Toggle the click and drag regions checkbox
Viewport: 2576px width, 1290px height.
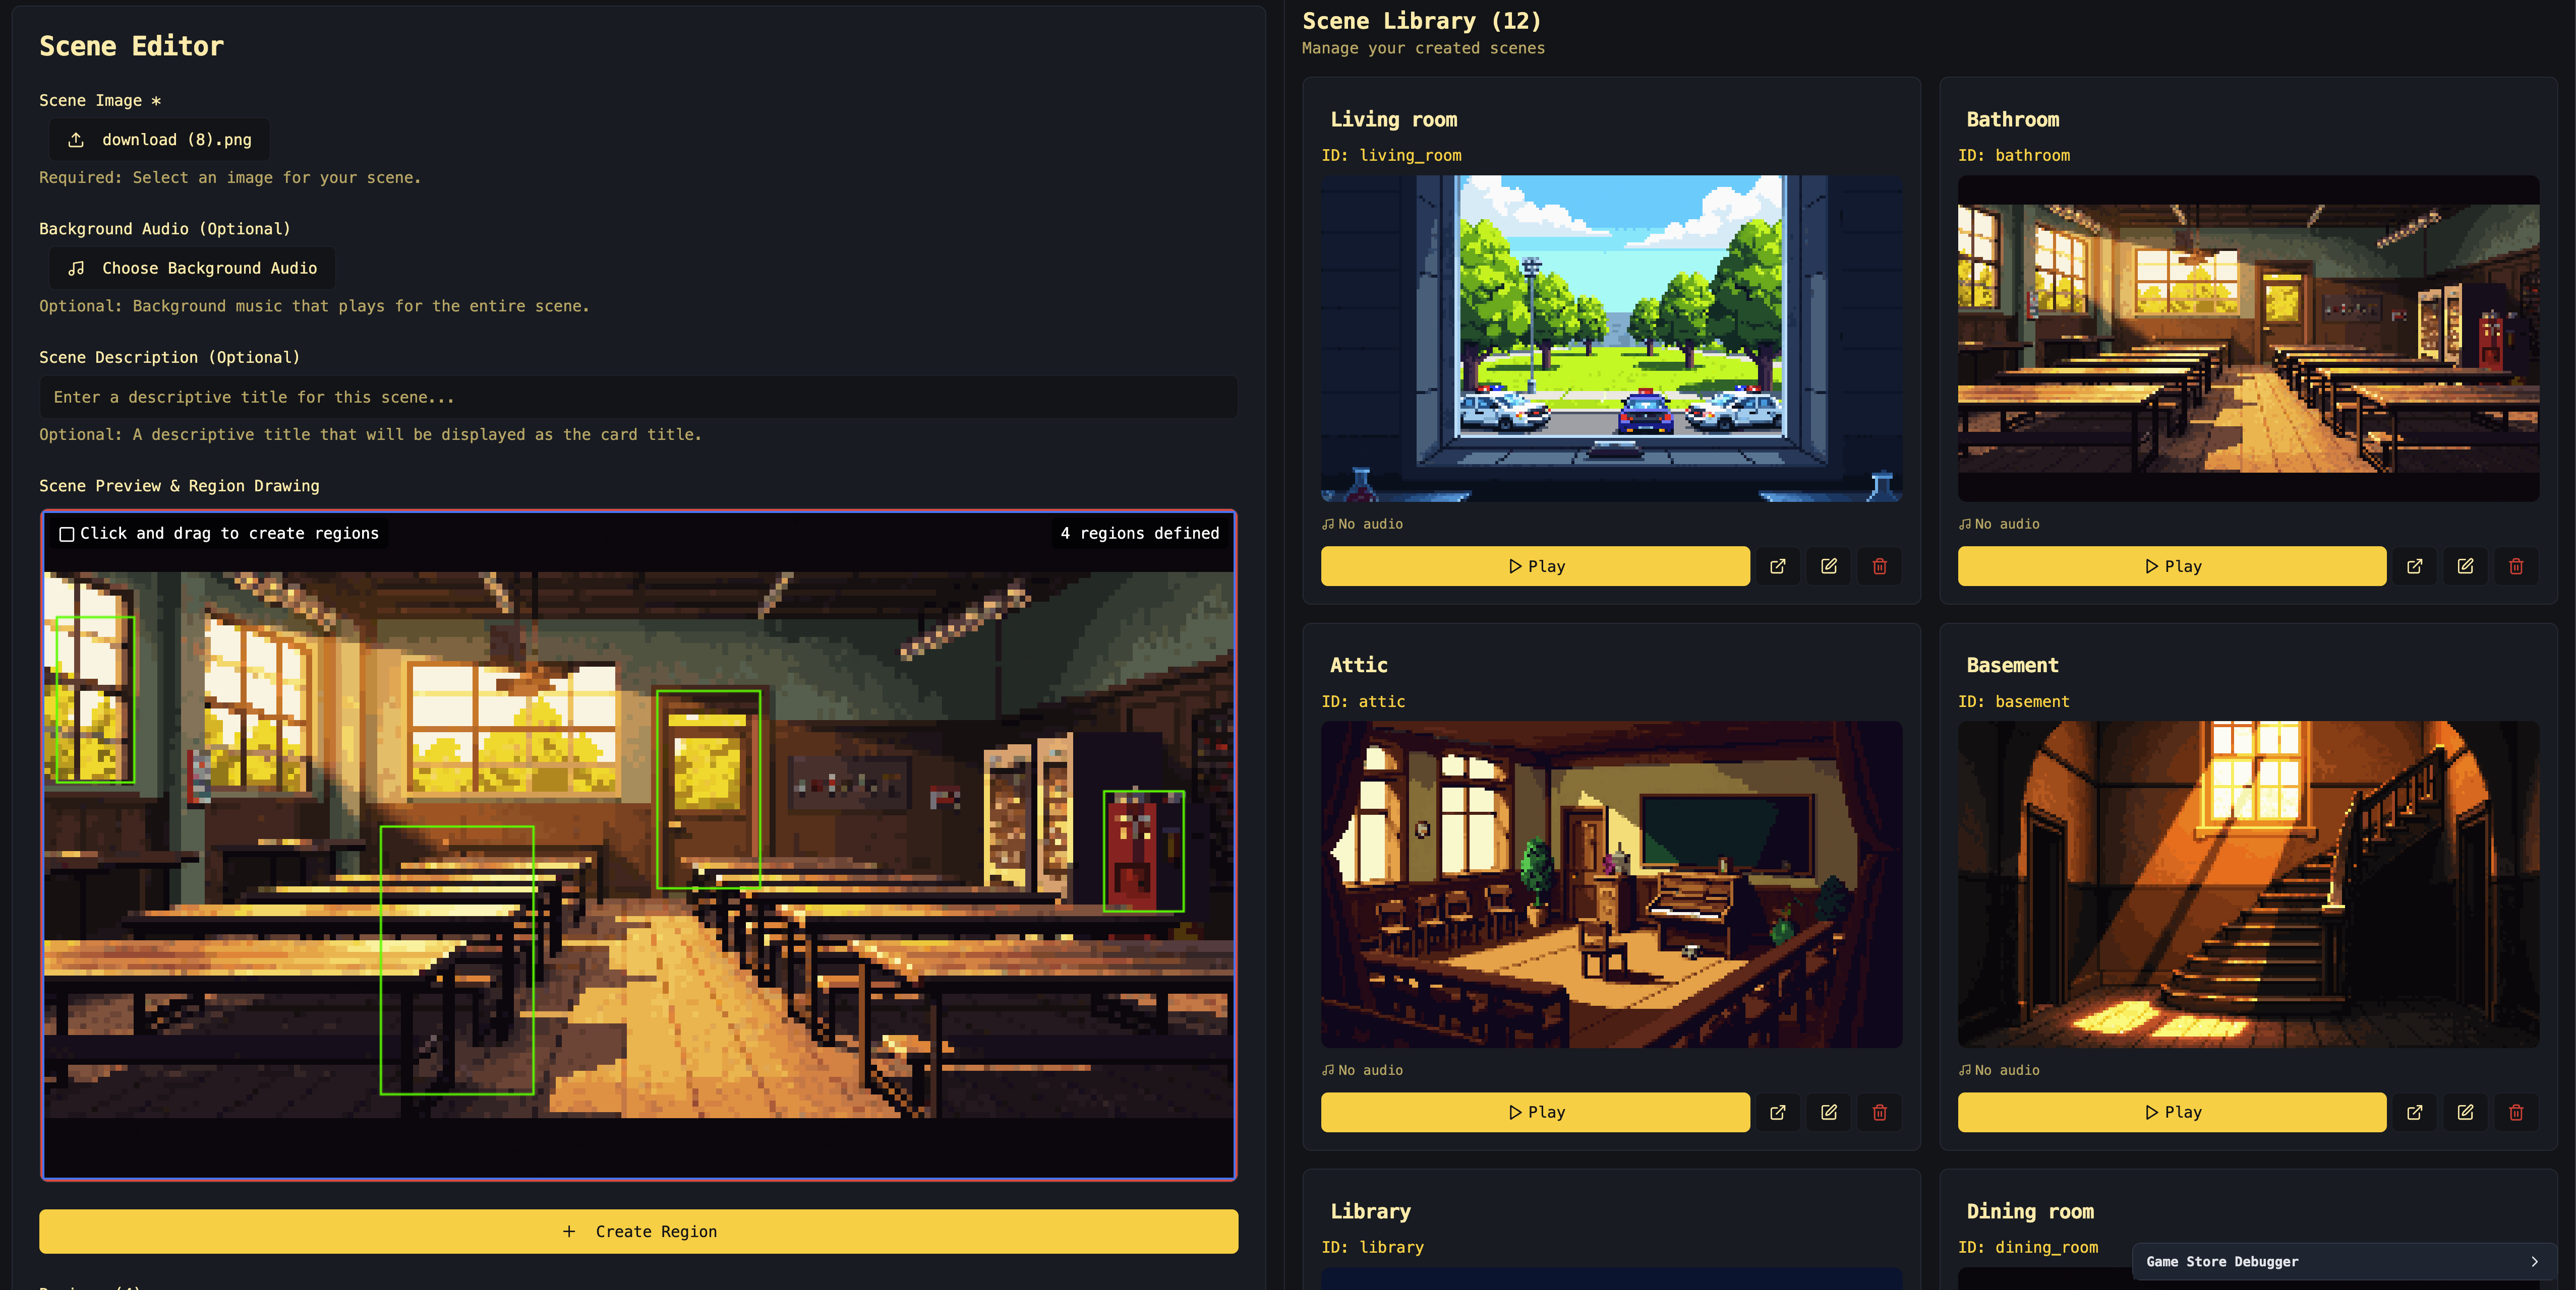coord(67,535)
